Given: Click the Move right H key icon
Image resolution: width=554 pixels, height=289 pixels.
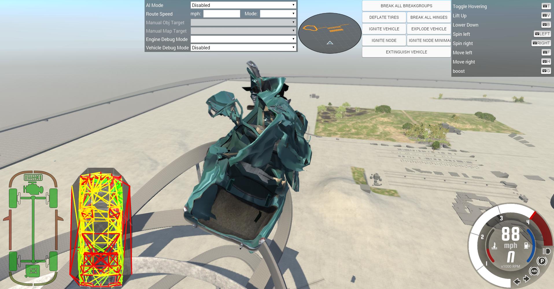Looking at the screenshot, I should 546,61.
